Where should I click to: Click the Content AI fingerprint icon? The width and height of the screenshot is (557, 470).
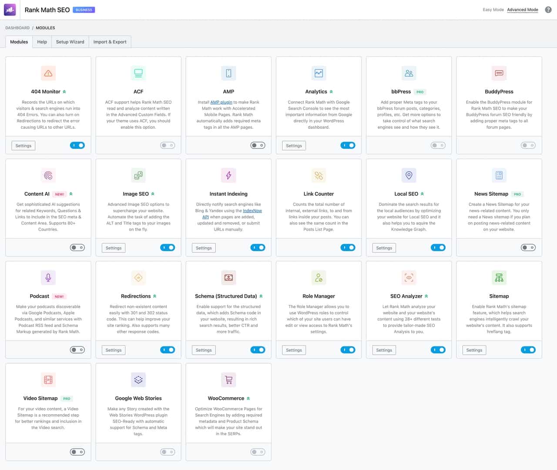click(x=48, y=175)
